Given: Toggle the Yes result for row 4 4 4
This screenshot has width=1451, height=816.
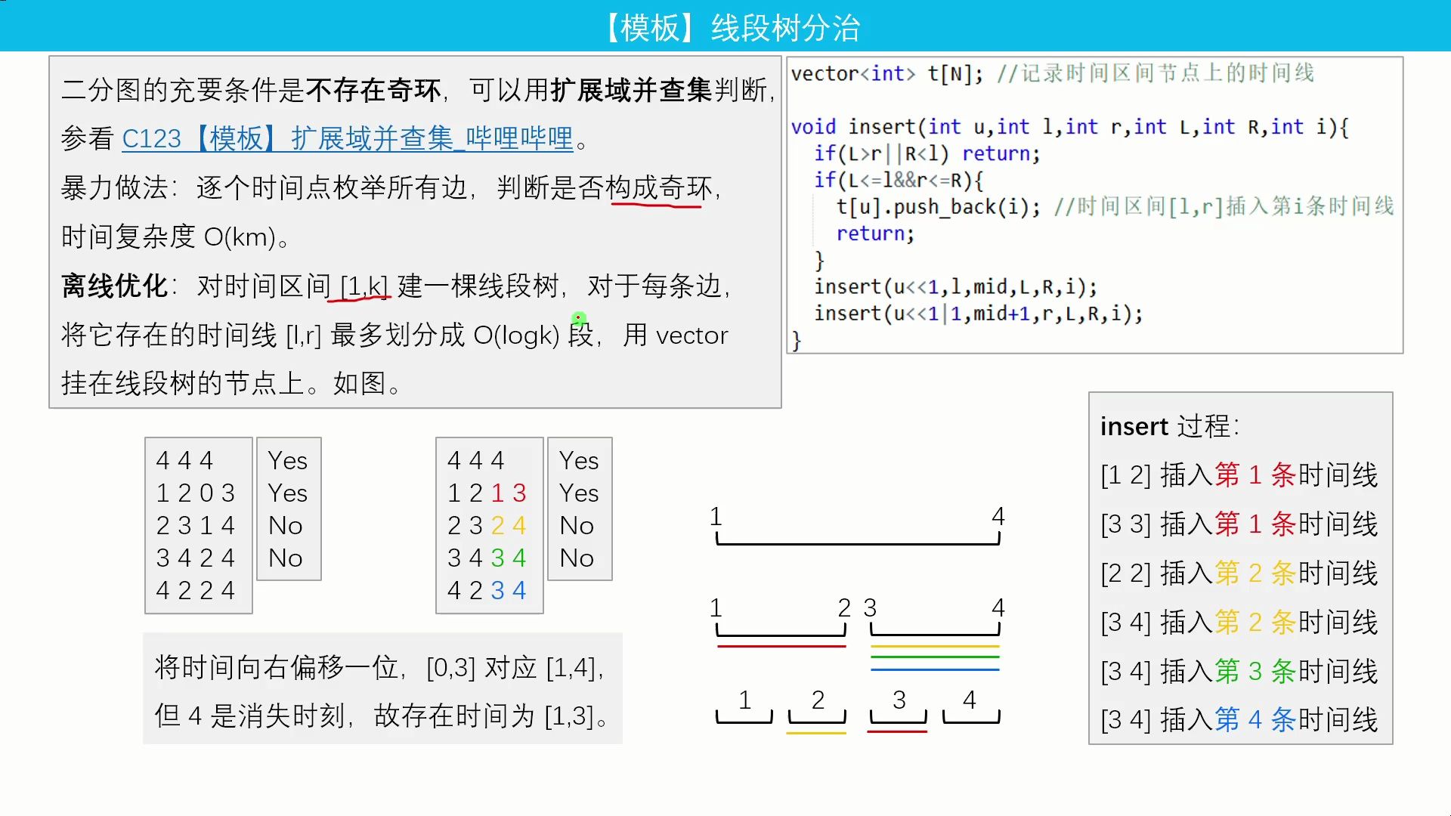Looking at the screenshot, I should (x=287, y=459).
